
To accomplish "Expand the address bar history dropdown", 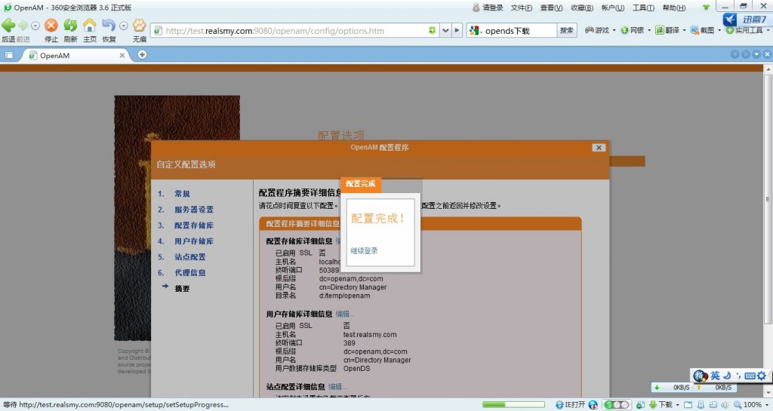I will point(445,30).
